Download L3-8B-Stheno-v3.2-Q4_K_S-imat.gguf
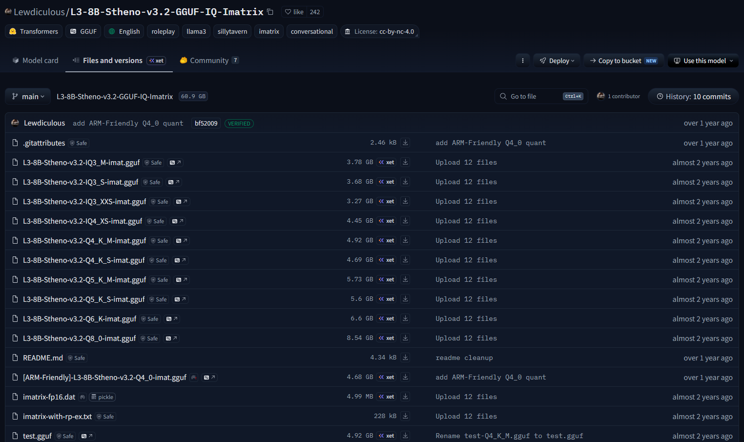This screenshot has height=442, width=744. coord(405,260)
